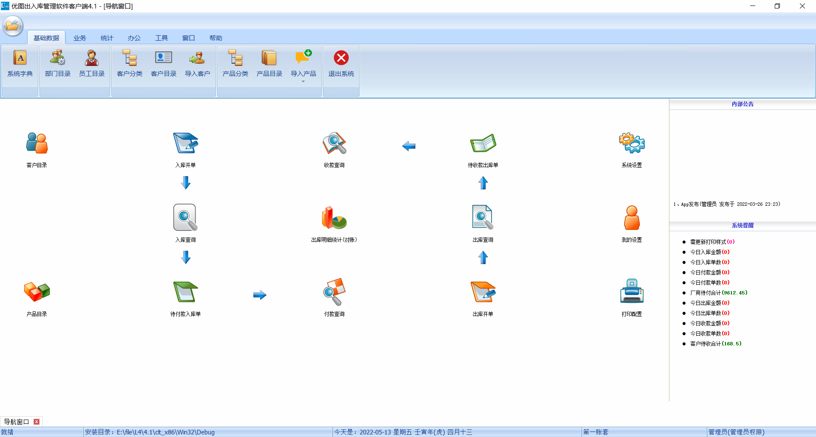816x437 pixels.
Task: Open 部门目录 in the ribbon
Action: pyautogui.click(x=58, y=64)
